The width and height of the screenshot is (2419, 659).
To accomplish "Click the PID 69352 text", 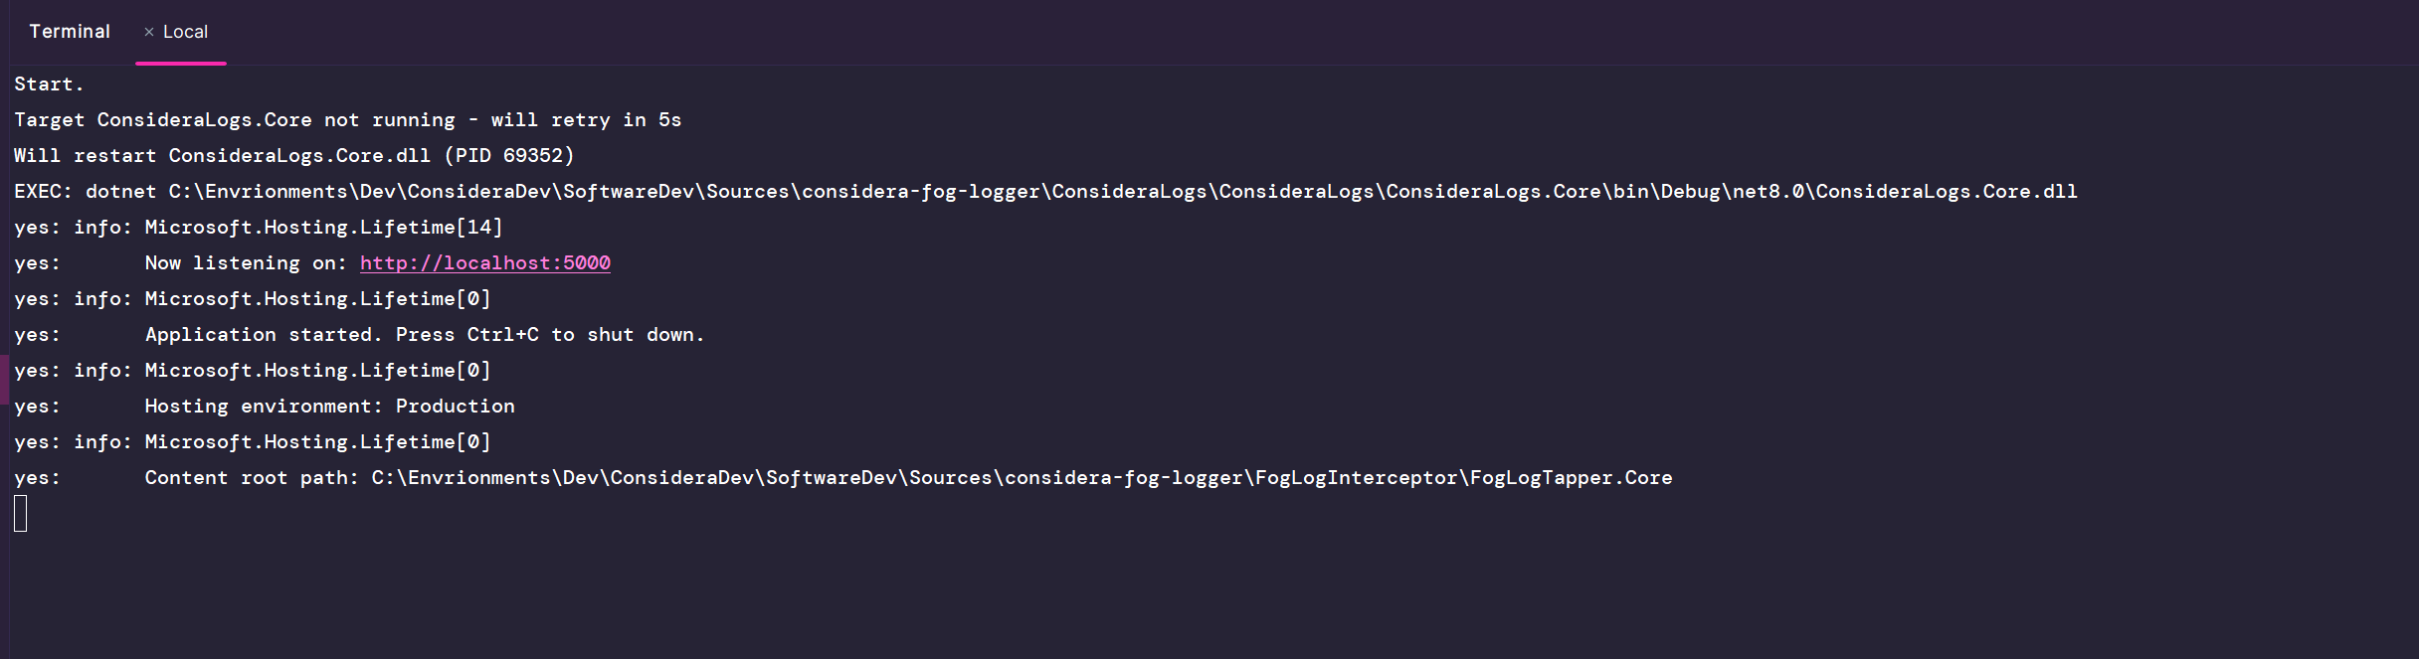I will [509, 156].
